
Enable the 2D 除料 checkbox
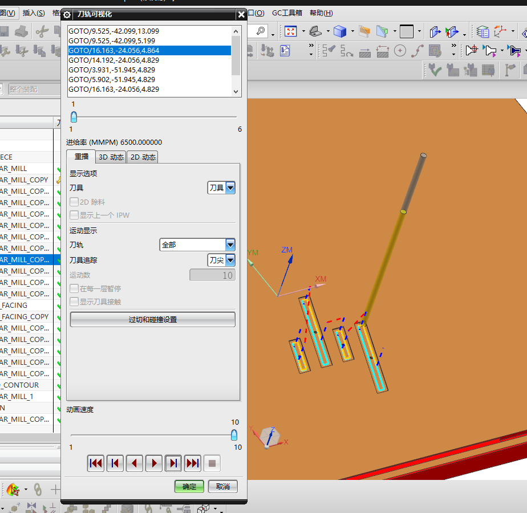[74, 202]
